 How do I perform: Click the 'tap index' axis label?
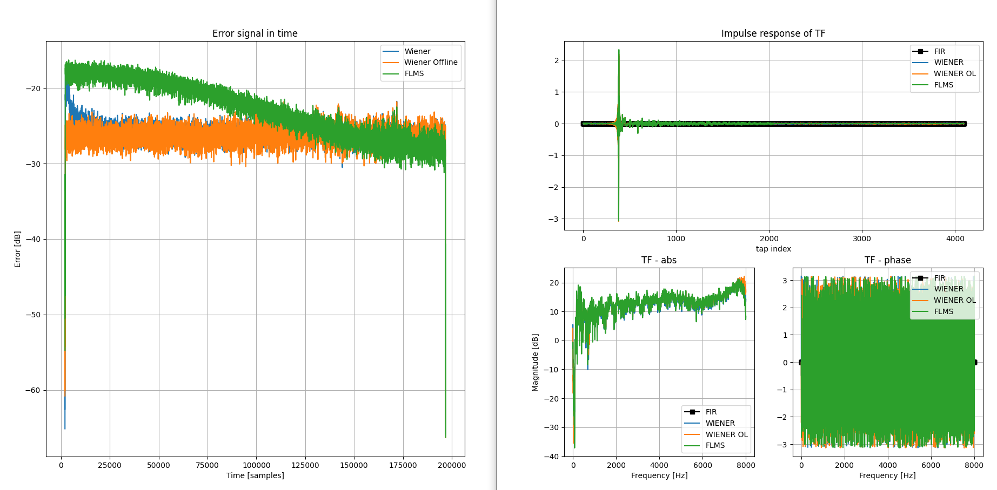tap(773, 249)
